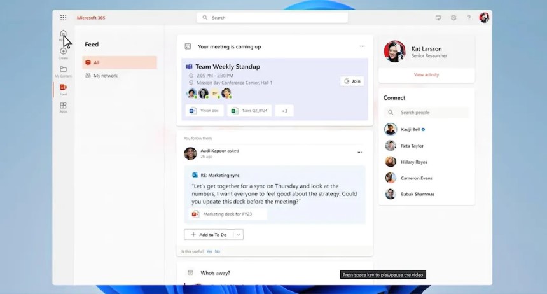Click View activity link
This screenshot has width=547, height=294.
tap(426, 74)
